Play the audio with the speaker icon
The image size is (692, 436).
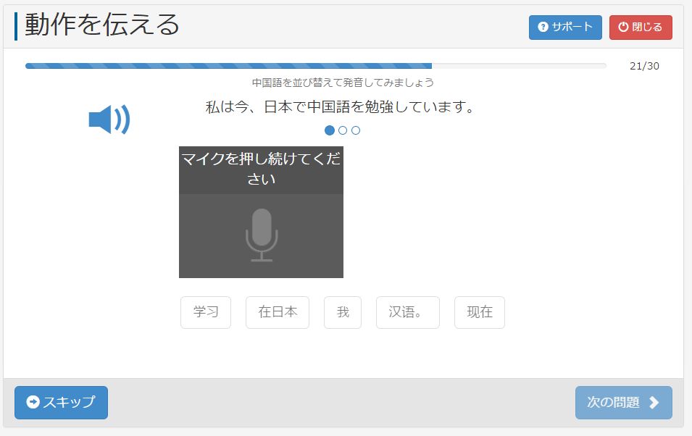click(109, 120)
